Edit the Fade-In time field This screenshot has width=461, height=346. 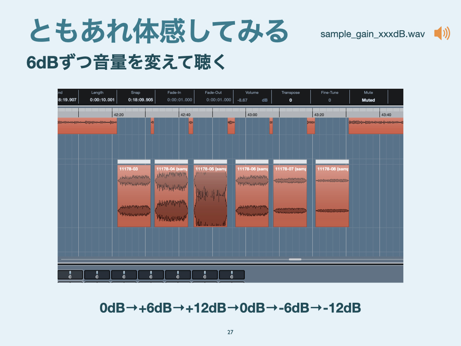(180, 100)
